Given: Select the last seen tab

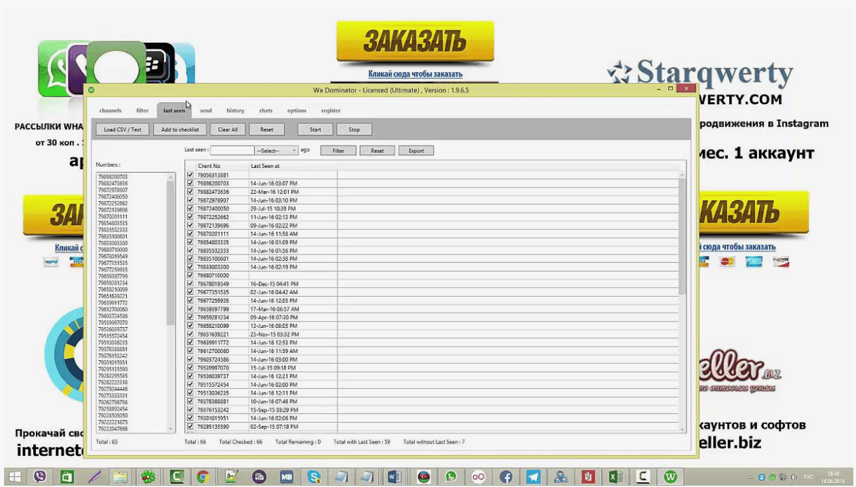Looking at the screenshot, I should point(174,110).
